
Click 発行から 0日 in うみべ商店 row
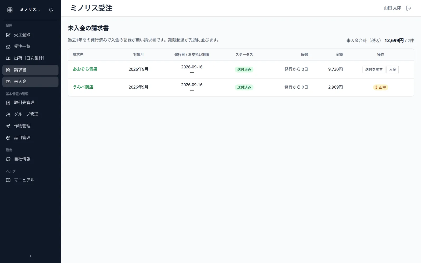tap(296, 87)
